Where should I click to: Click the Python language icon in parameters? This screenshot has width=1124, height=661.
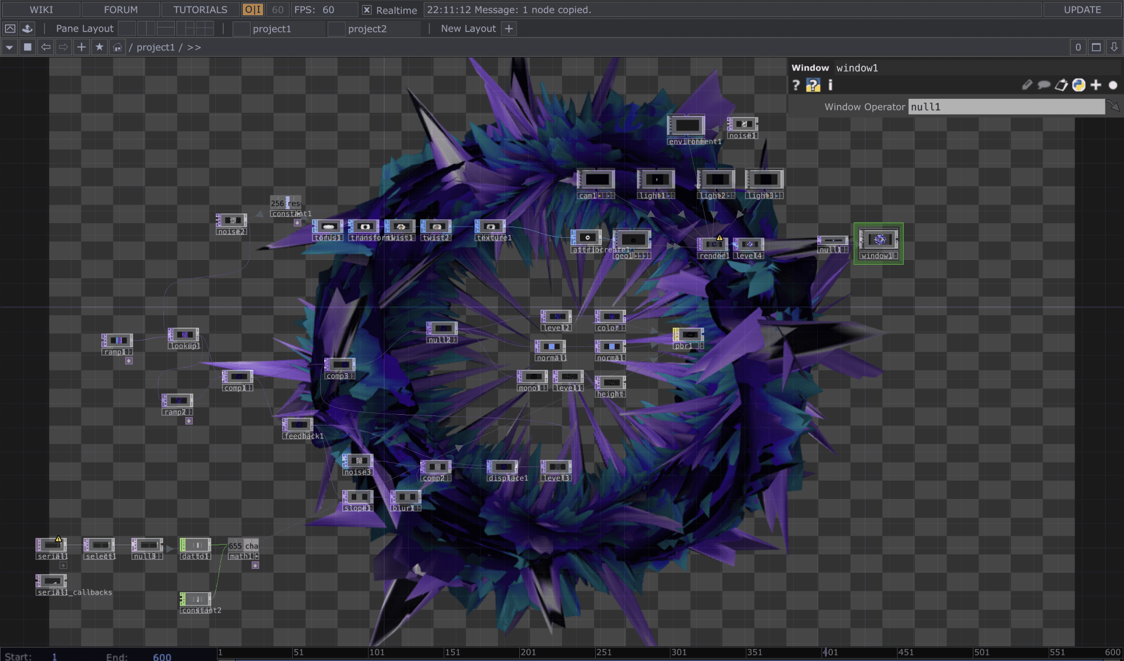[x=1078, y=85]
